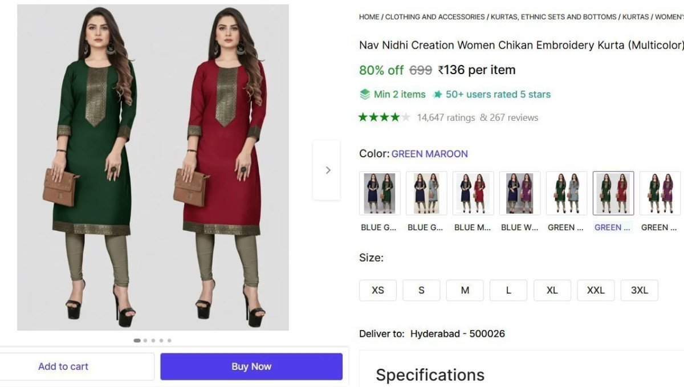Open the HOME breadcrumb link
This screenshot has width=684, height=387.
[369, 17]
